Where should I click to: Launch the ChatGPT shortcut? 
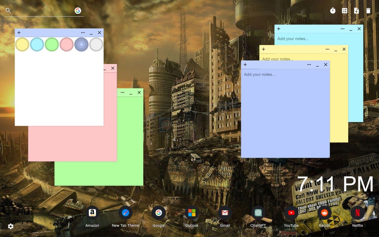point(258,213)
